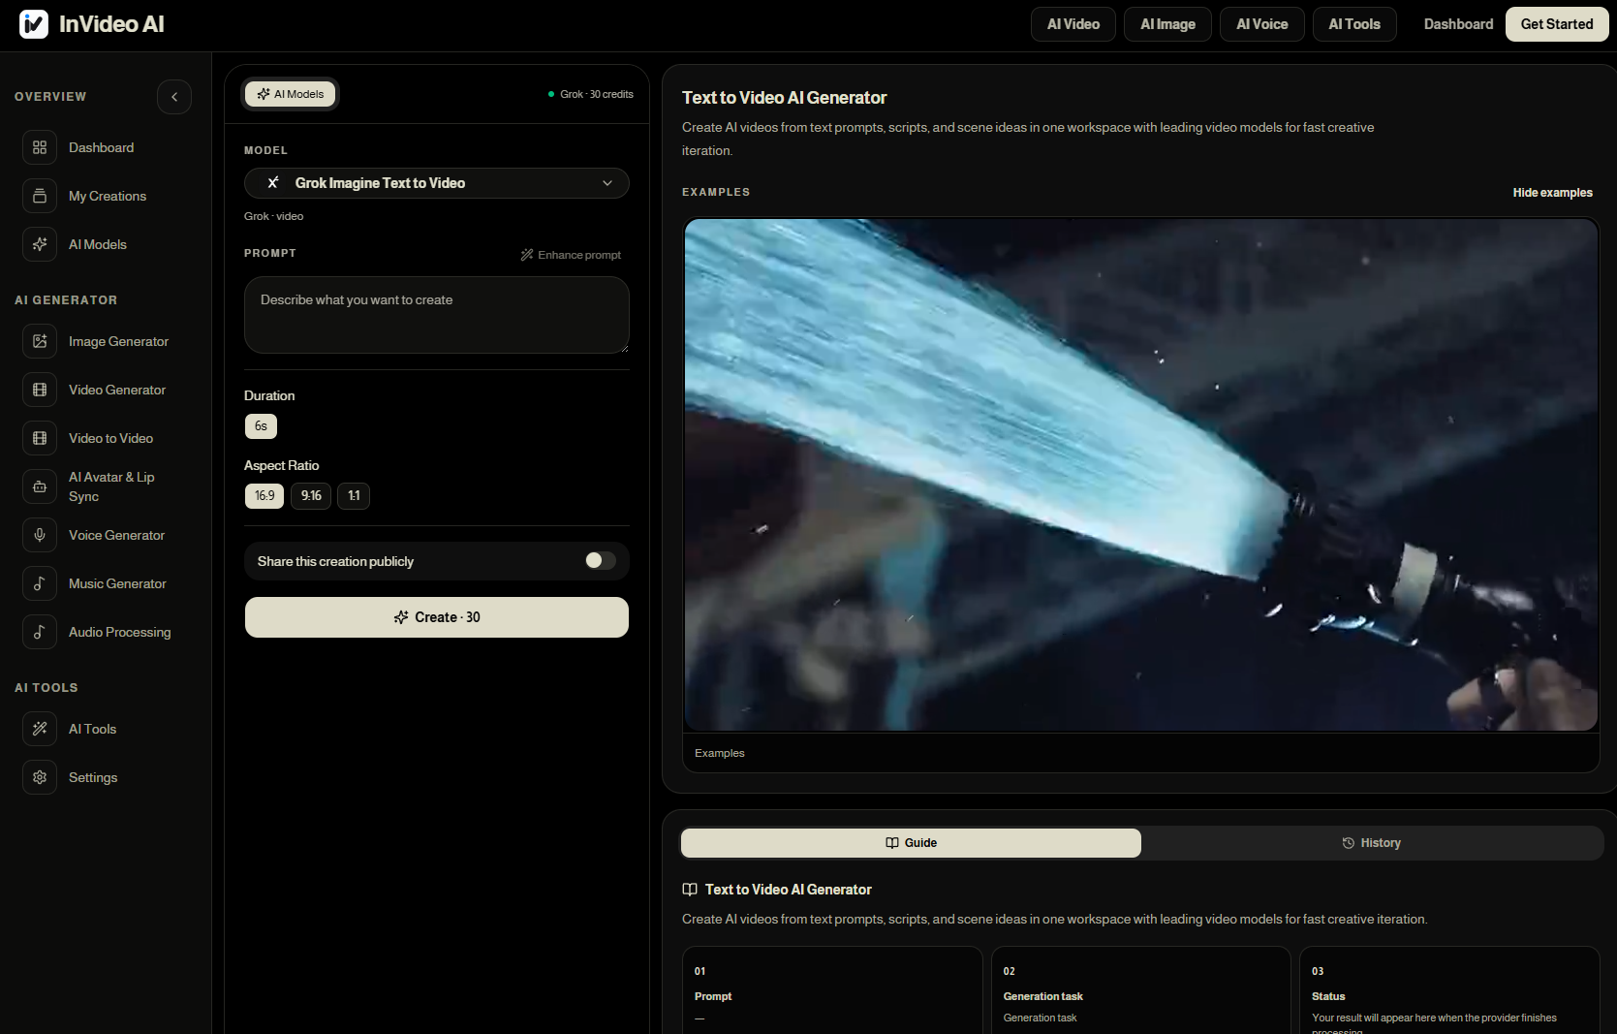This screenshot has width=1617, height=1034.
Task: Open Dashboard from the sidebar icon
Action: (x=40, y=147)
